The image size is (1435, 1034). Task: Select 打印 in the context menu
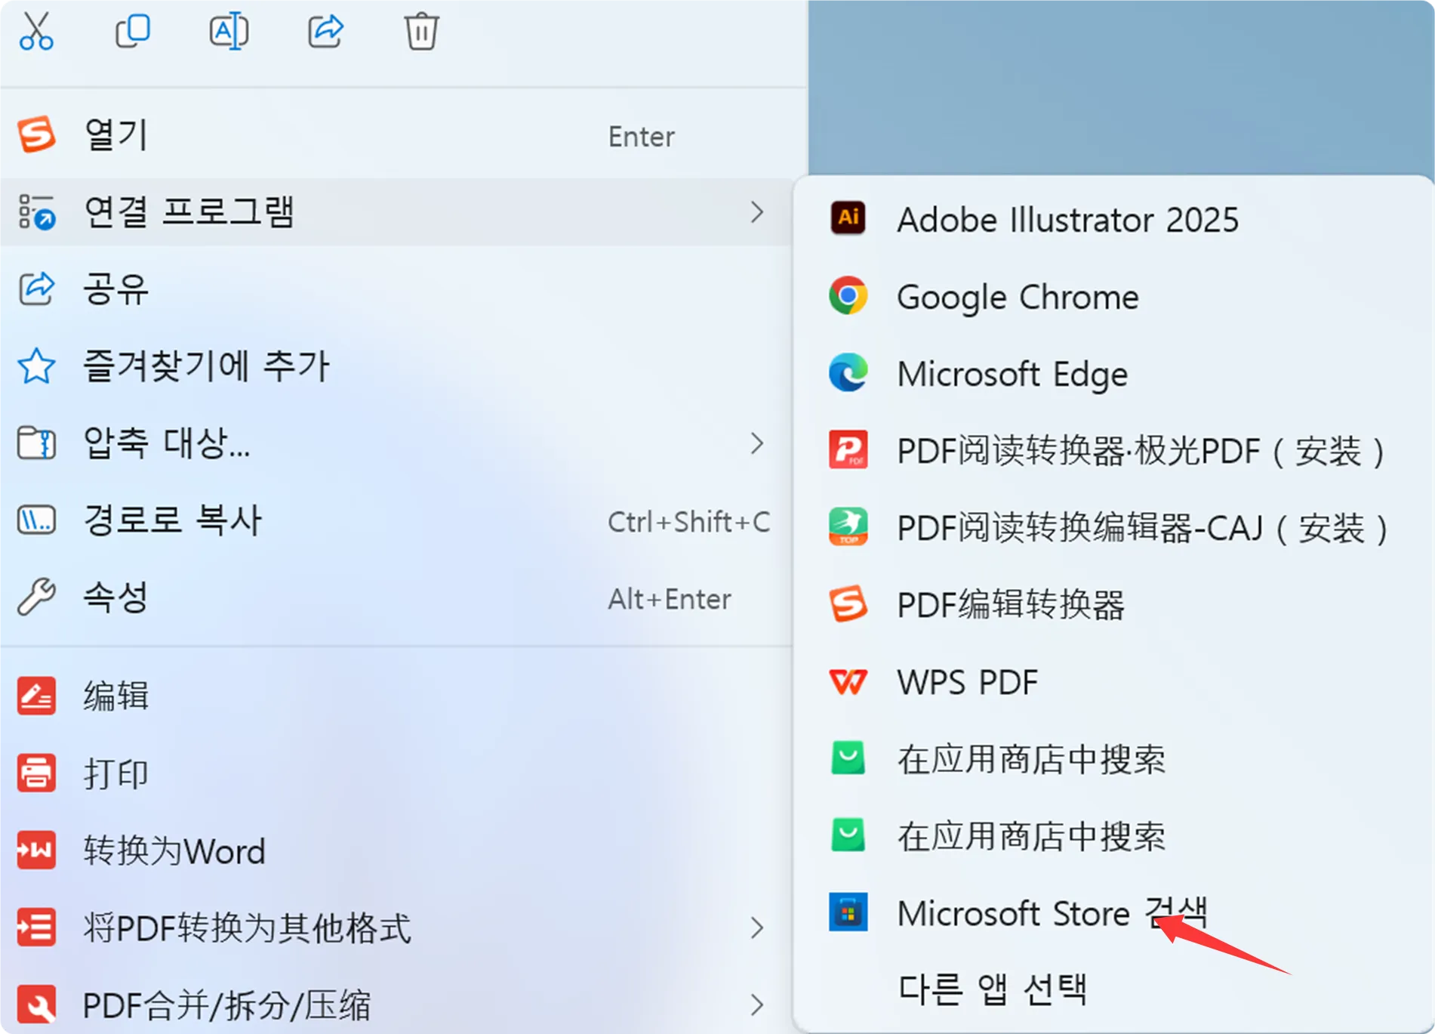pos(396,773)
